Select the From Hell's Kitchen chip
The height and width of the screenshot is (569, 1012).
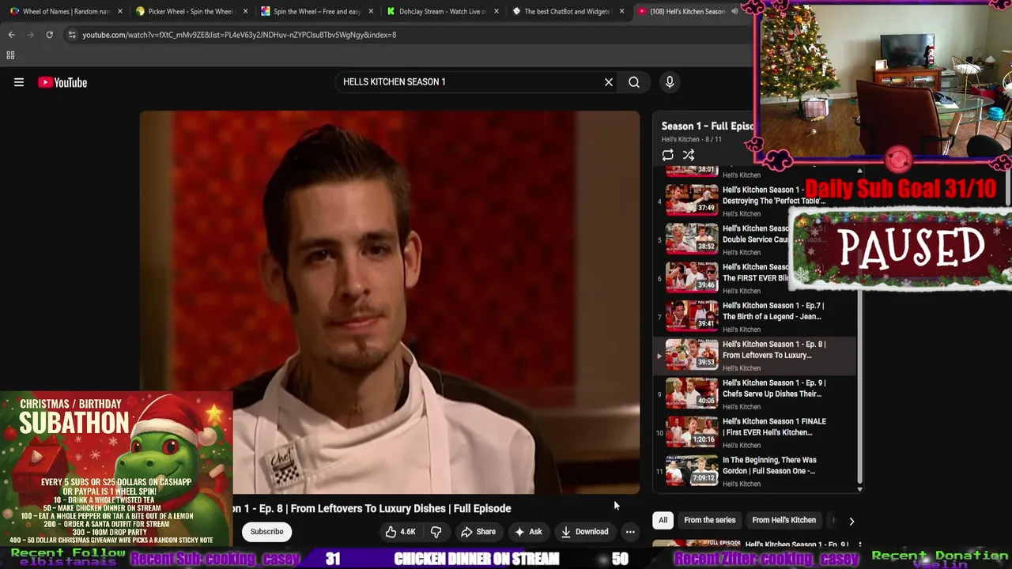(784, 520)
